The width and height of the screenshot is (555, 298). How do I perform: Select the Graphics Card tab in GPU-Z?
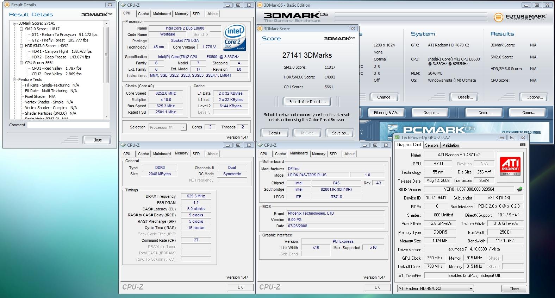[409, 145]
